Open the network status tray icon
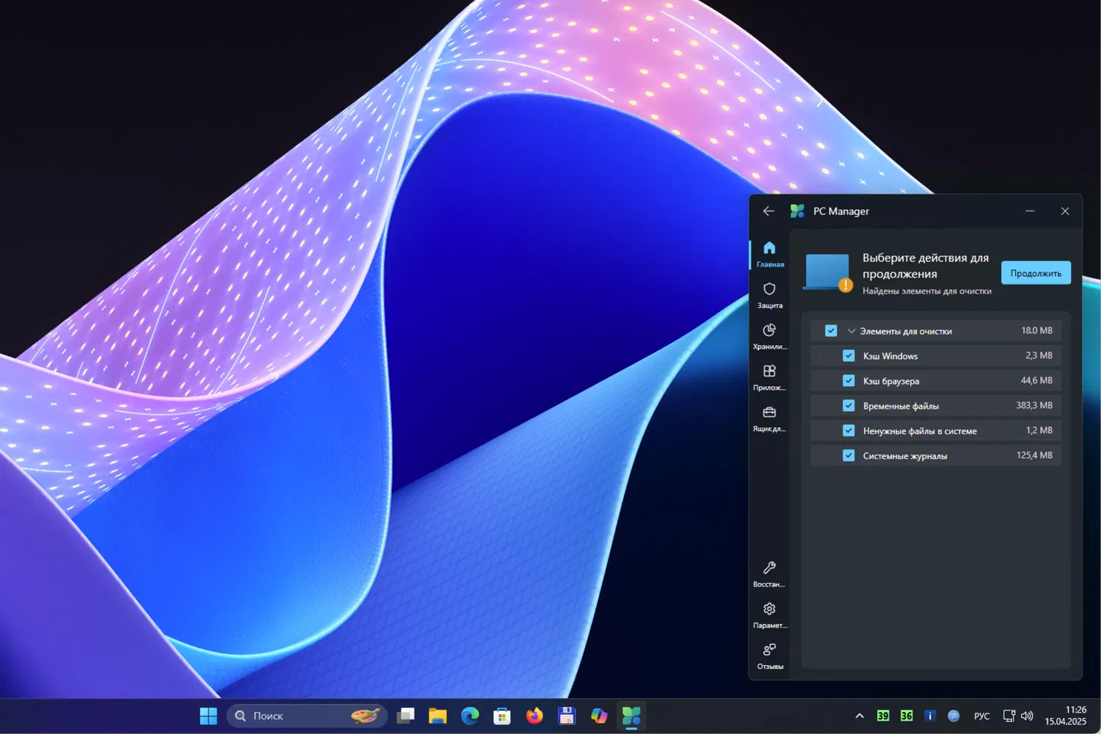1101x734 pixels. click(1009, 716)
